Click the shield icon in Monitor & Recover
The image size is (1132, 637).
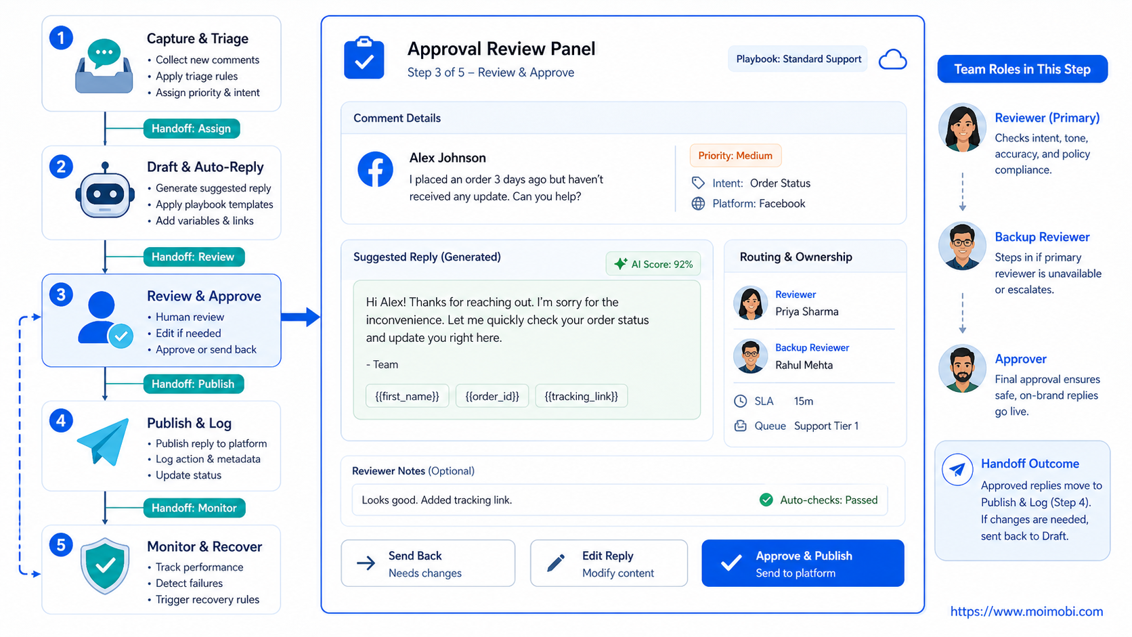[105, 566]
